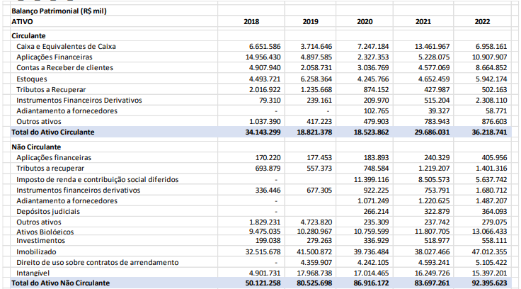The image size is (521, 289).
Task: Click the 2018 column header
Action: [x=251, y=21]
